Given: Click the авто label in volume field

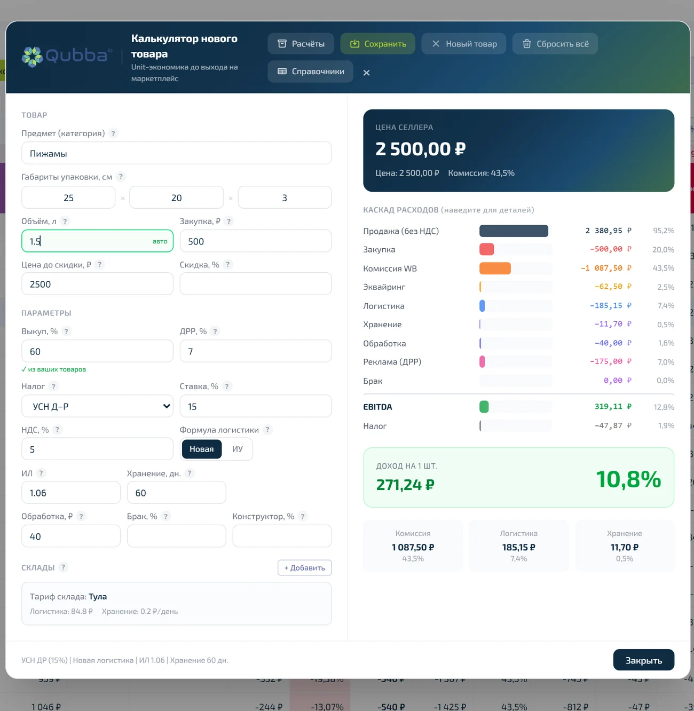Looking at the screenshot, I should click(160, 241).
